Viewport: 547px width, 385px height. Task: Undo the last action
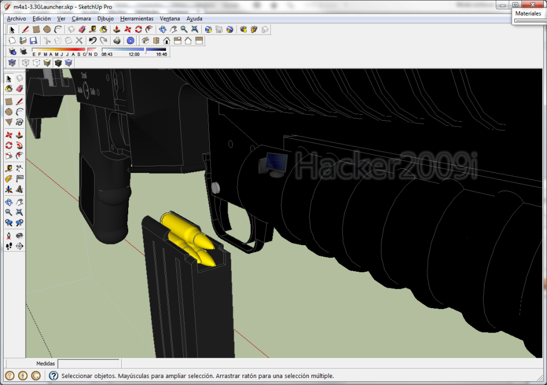(x=92, y=41)
